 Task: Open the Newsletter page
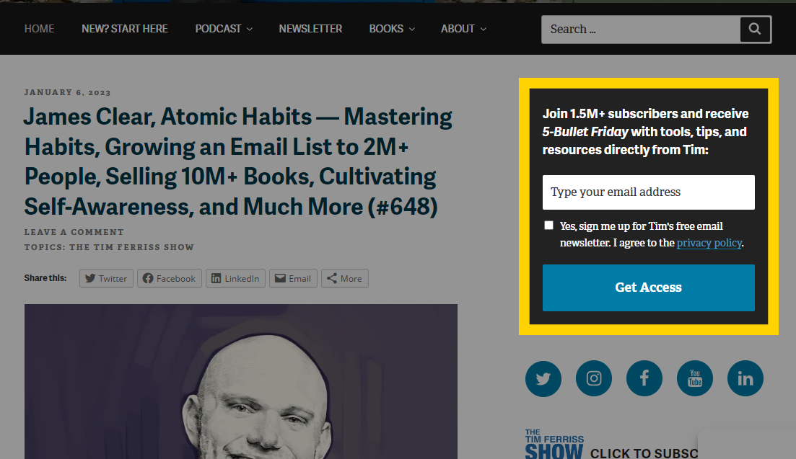point(310,29)
